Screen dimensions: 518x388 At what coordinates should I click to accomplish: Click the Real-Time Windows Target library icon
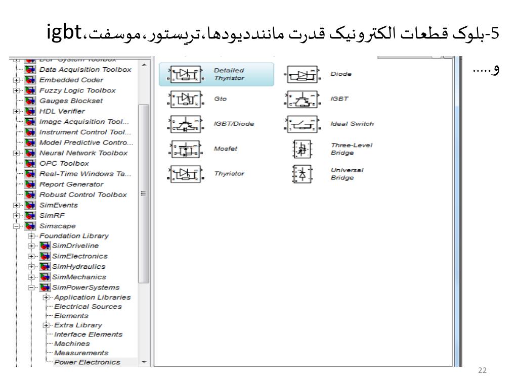pyautogui.click(x=30, y=174)
